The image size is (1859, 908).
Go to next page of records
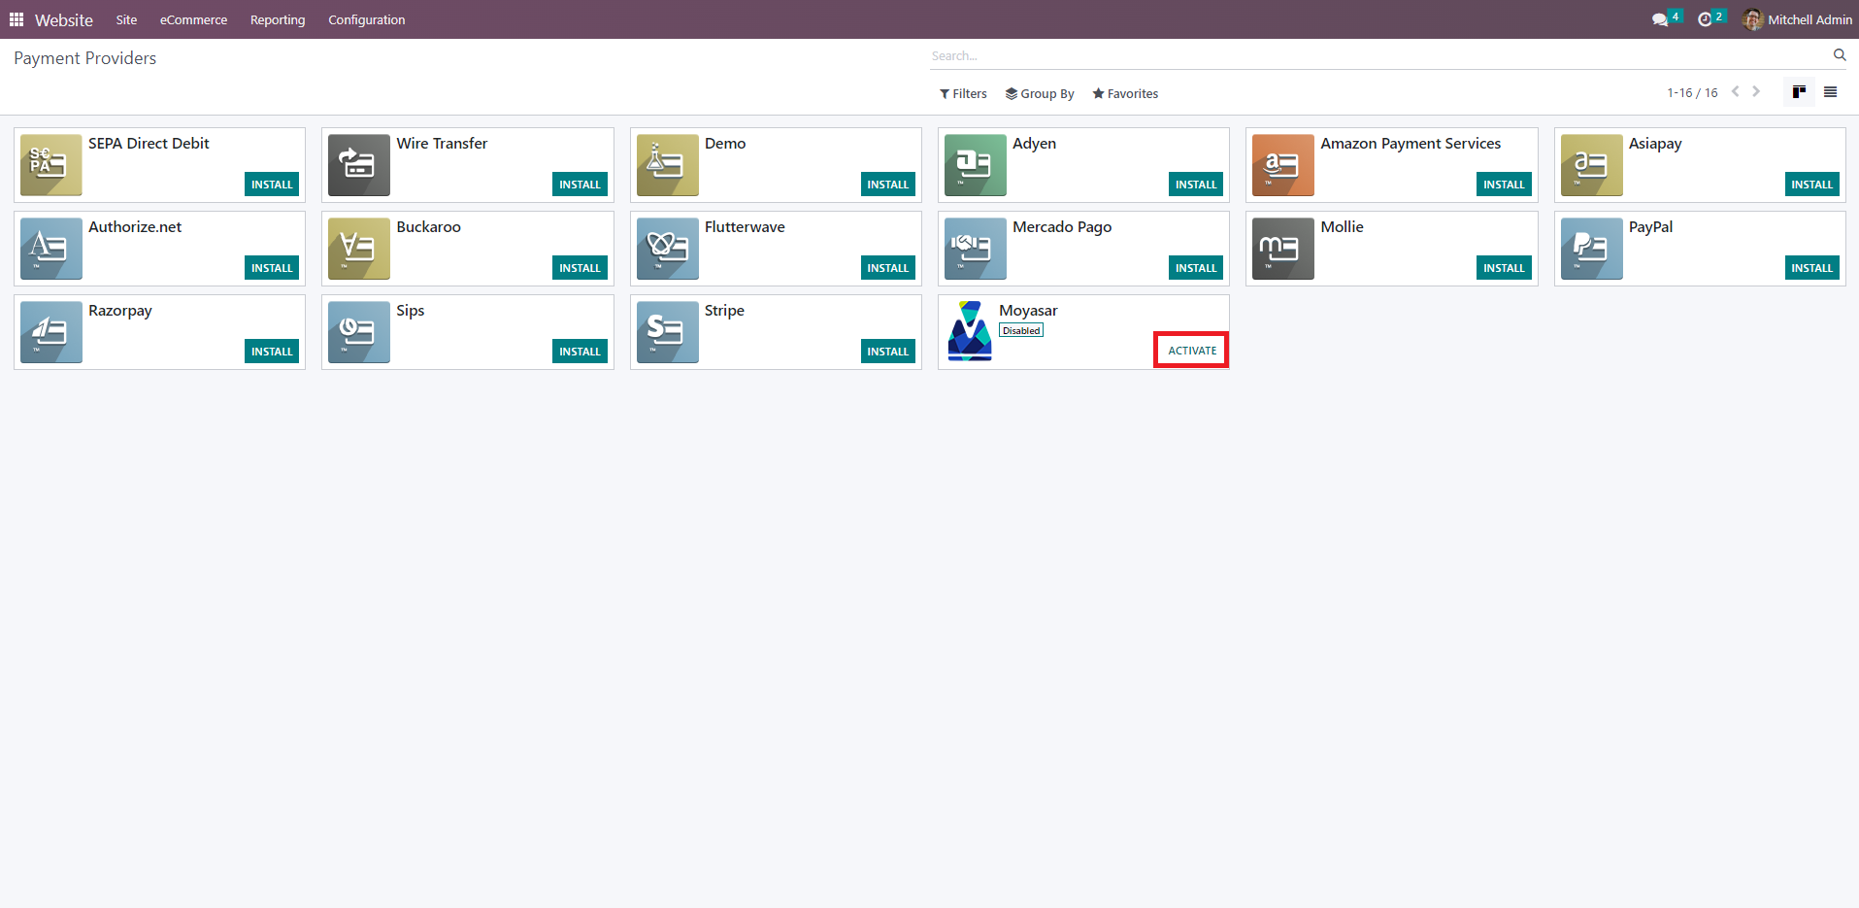coord(1756,92)
